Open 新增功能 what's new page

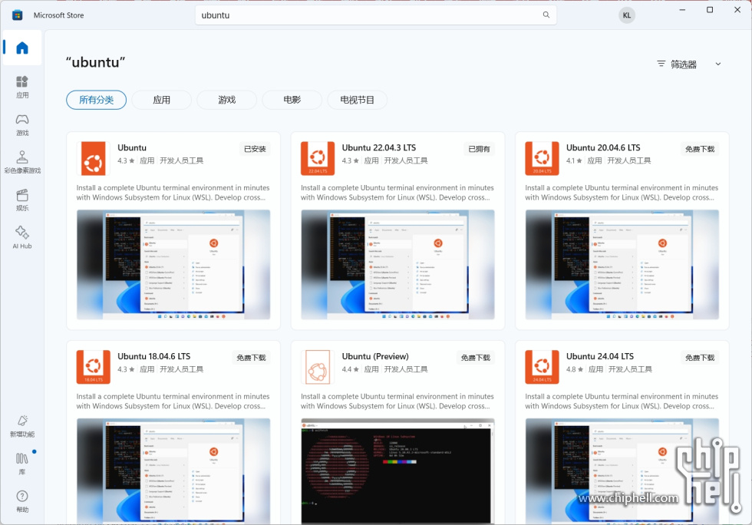pyautogui.click(x=22, y=426)
